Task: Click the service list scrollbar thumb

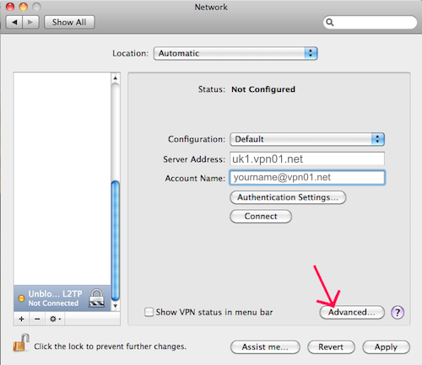Action: tap(116, 241)
